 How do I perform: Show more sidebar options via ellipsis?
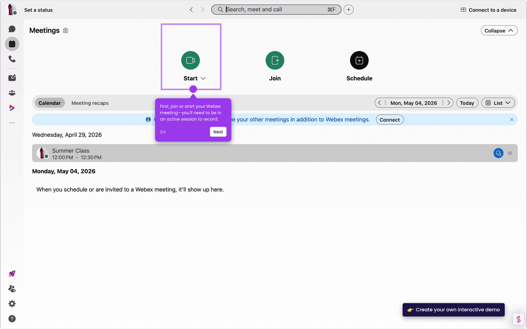coord(12,123)
